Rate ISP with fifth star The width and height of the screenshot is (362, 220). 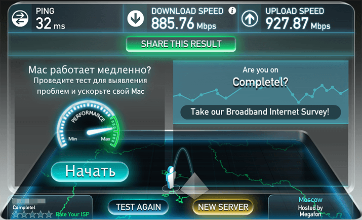coord(49,214)
